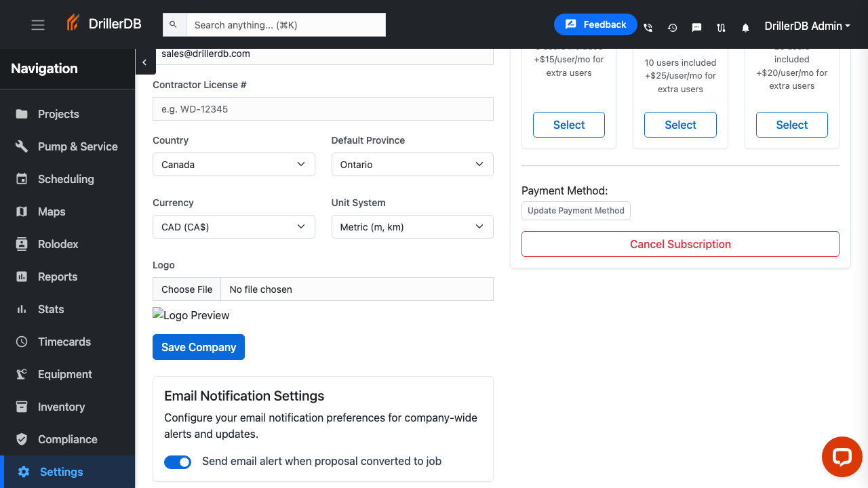Click the Search anything input field
Screen dimensions: 868x488
[x=285, y=24]
